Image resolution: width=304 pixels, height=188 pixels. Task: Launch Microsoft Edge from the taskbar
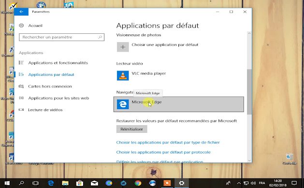[51, 183]
